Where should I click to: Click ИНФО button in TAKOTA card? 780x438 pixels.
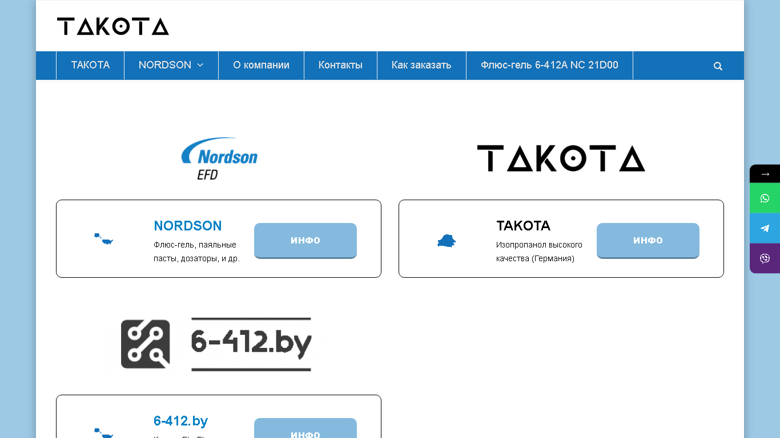point(648,241)
